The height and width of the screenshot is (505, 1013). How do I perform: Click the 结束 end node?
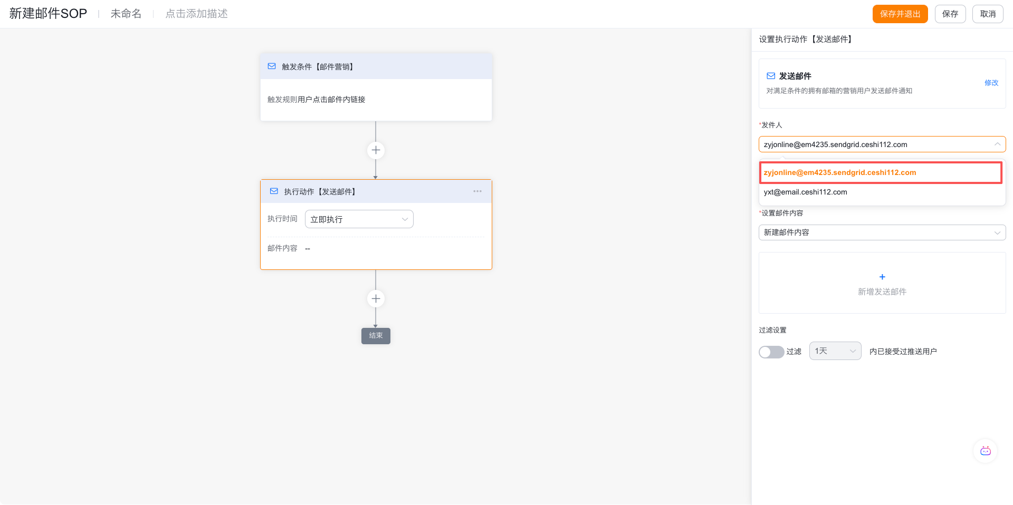pos(376,336)
